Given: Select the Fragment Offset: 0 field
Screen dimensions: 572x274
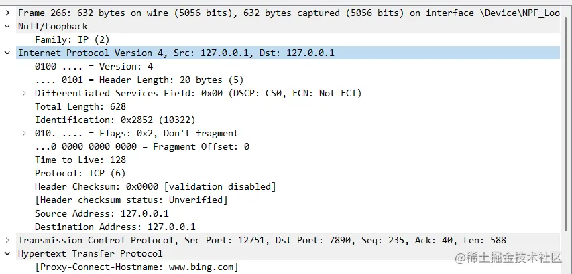Looking at the screenshot, I should 142,147.
